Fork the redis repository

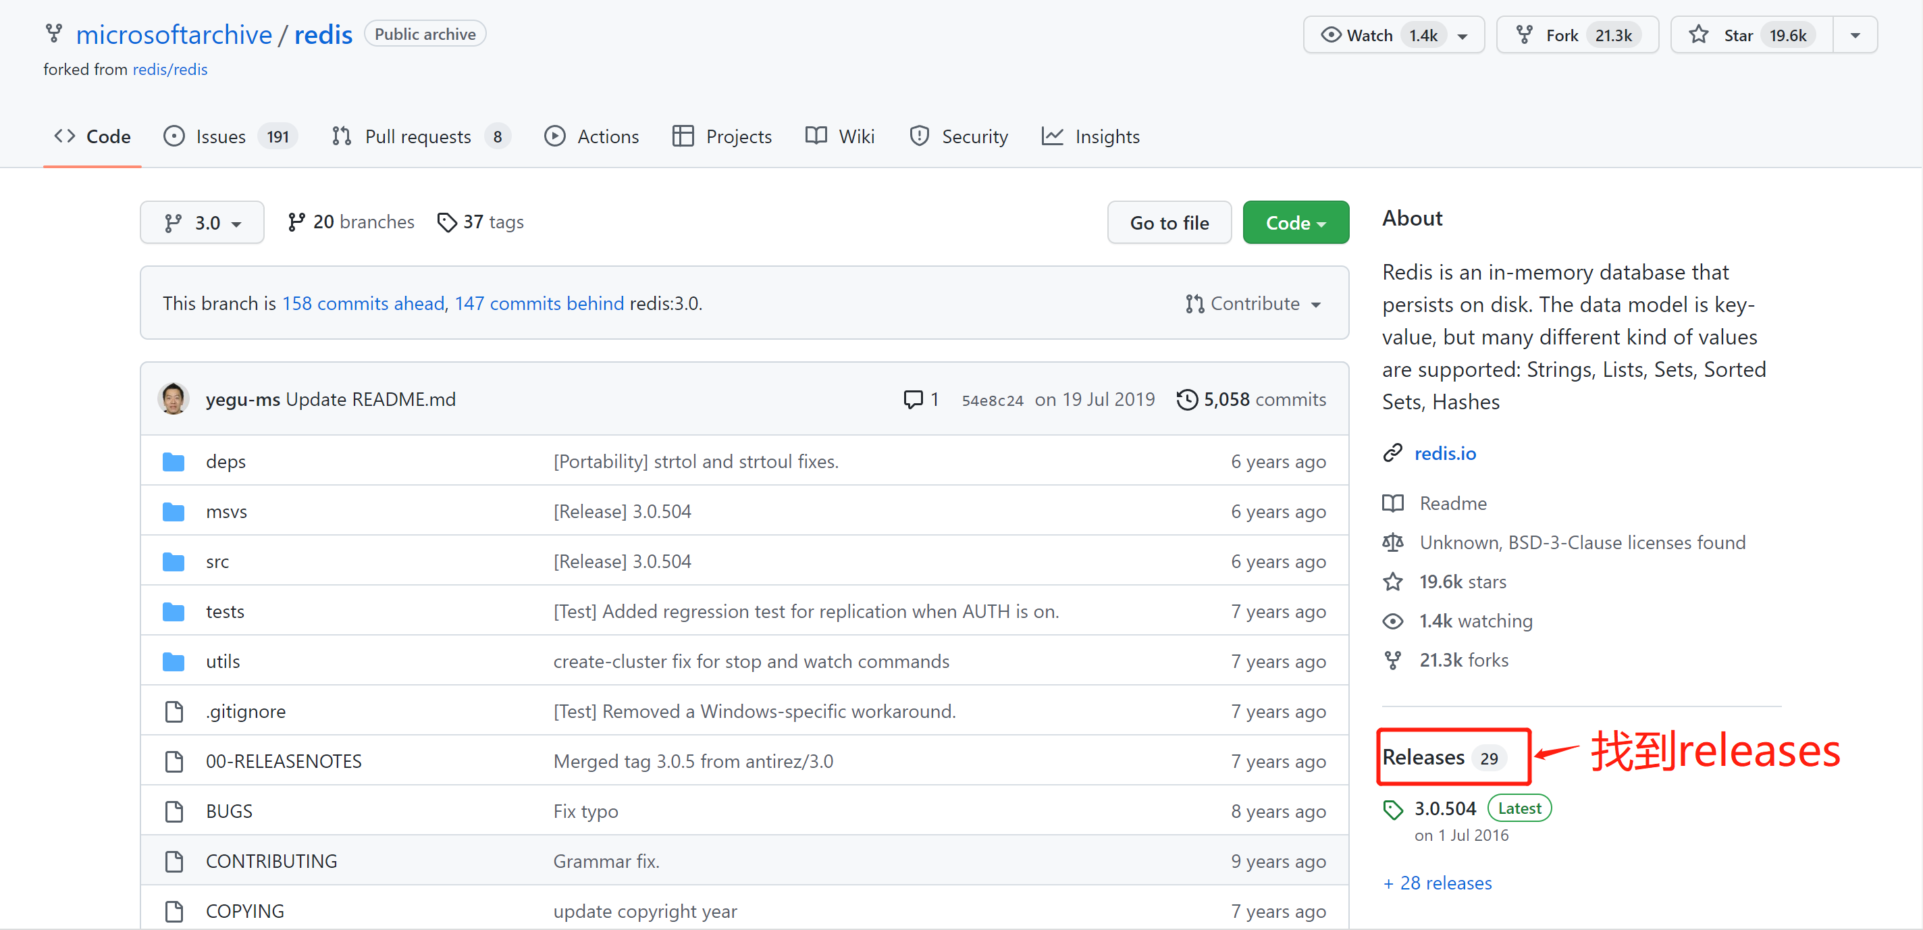1577,35
